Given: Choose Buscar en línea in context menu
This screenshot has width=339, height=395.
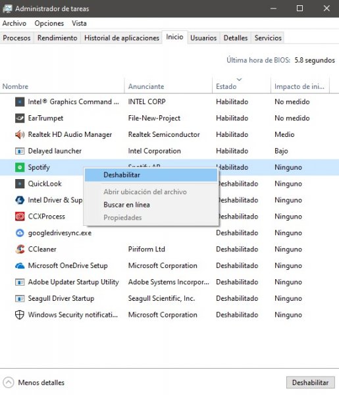Looking at the screenshot, I should click(x=151, y=205).
